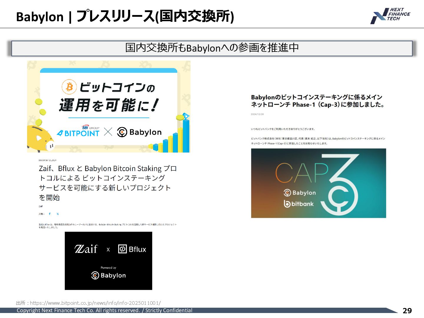Click the Babylon logo in the CAP3 image
This screenshot has width=424, height=318.
[299, 193]
